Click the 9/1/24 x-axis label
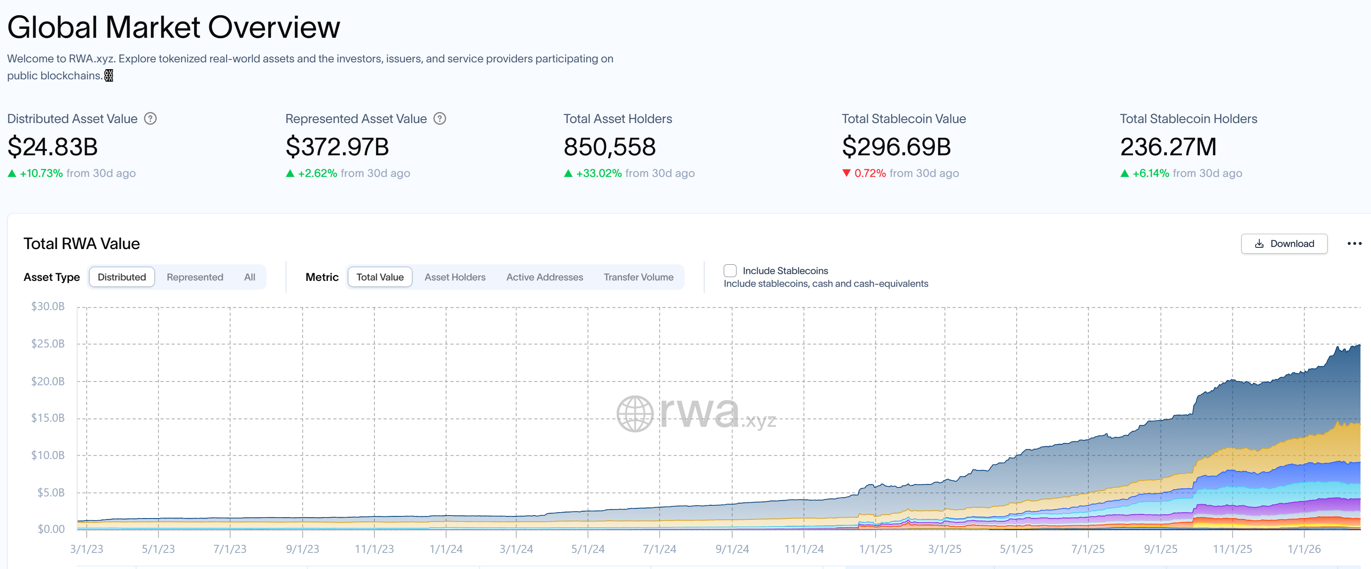This screenshot has height=569, width=1371. 732,549
